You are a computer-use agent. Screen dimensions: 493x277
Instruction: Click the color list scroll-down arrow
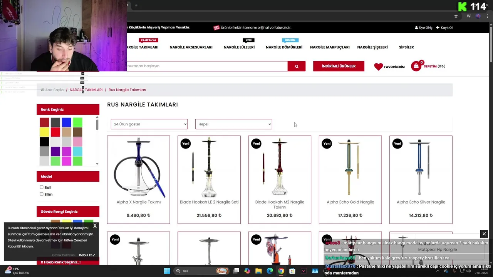97,164
